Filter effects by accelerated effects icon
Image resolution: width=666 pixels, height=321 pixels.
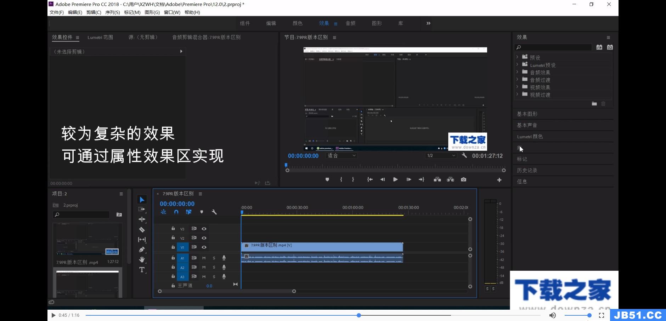[599, 47]
